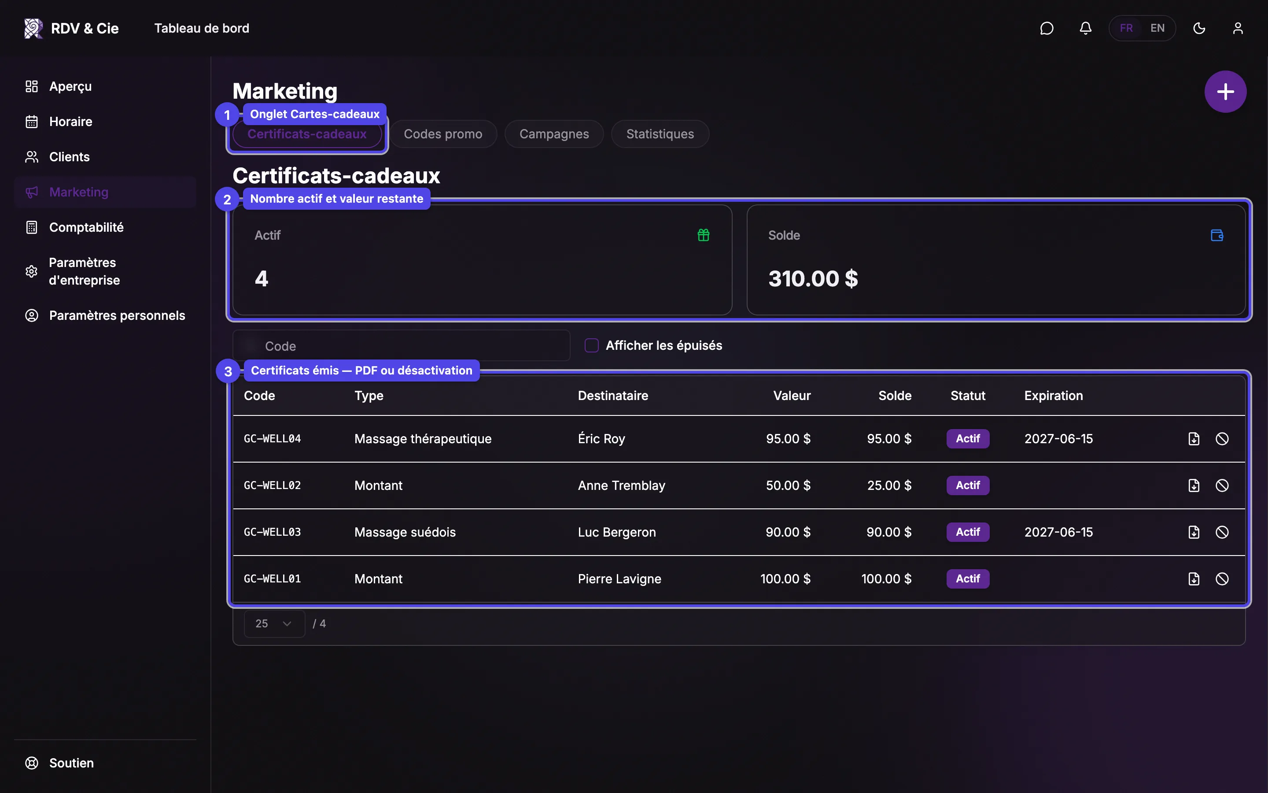Open the chat messages icon
Screen dimensions: 1268x793
coord(1047,28)
